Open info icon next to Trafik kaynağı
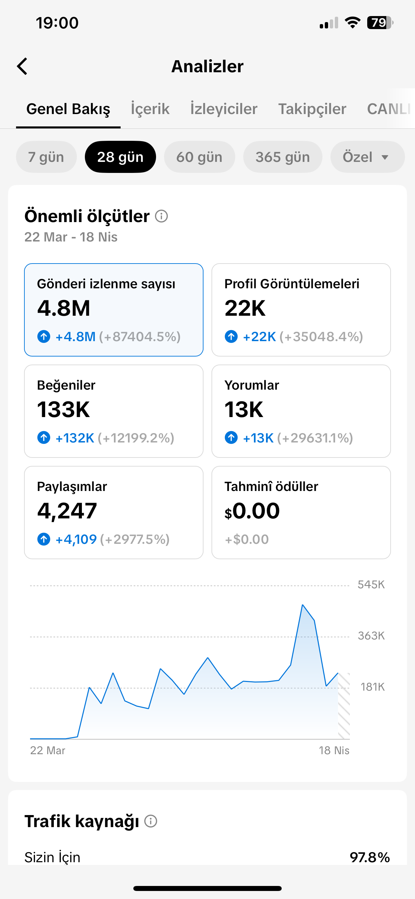This screenshot has height=899, width=415. click(x=151, y=821)
